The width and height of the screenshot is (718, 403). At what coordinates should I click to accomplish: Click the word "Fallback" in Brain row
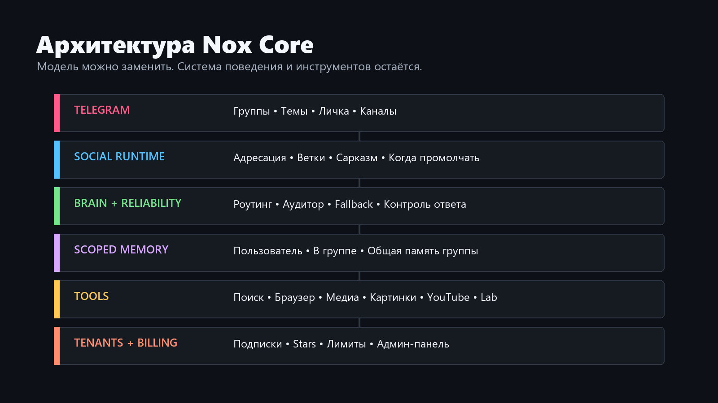(354, 204)
